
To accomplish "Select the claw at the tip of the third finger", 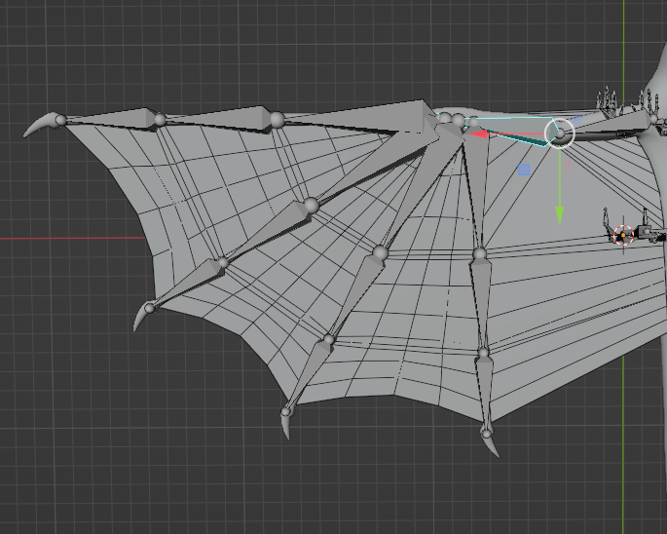I will (286, 427).
